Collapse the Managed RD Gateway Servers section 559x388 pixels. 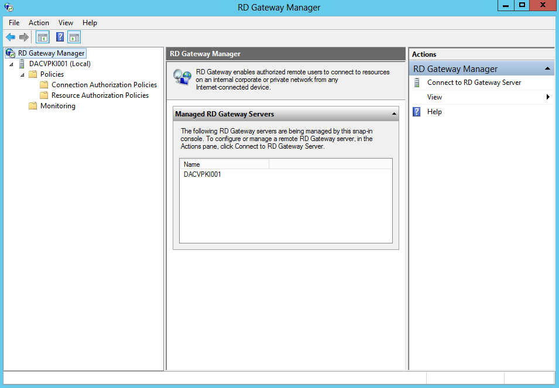point(394,114)
